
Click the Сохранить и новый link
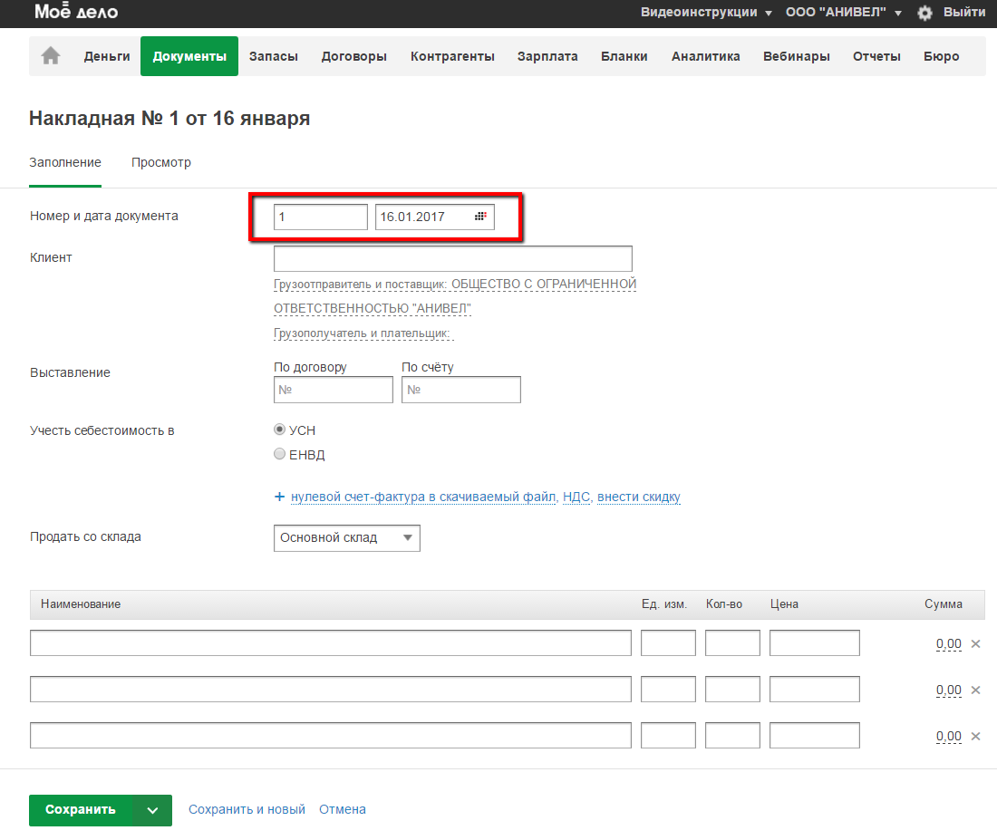coord(247,809)
